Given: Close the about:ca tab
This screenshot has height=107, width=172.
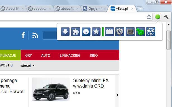Looking at the screenshot, I should [50, 9].
